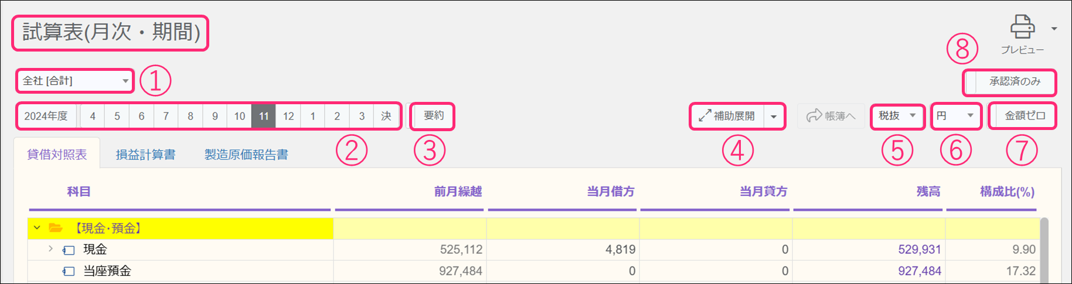The height and width of the screenshot is (284, 1072).
Task: Click the 補助展開 expand arrows icon
Action: click(705, 116)
